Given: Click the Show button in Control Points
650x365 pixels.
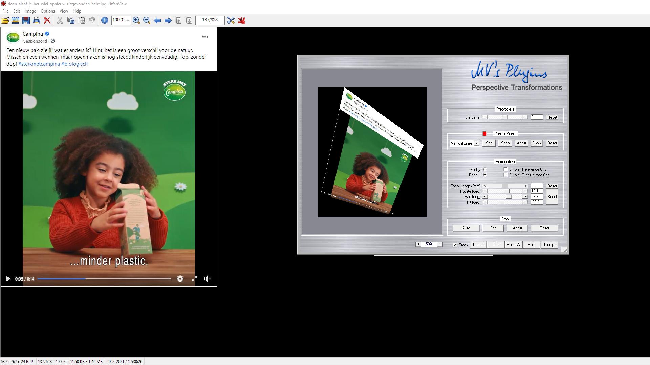Looking at the screenshot, I should pos(537,143).
